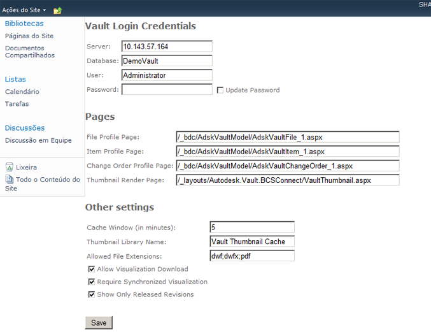
Task: Click the Thumbnail Library Name field
Action: coord(252,242)
